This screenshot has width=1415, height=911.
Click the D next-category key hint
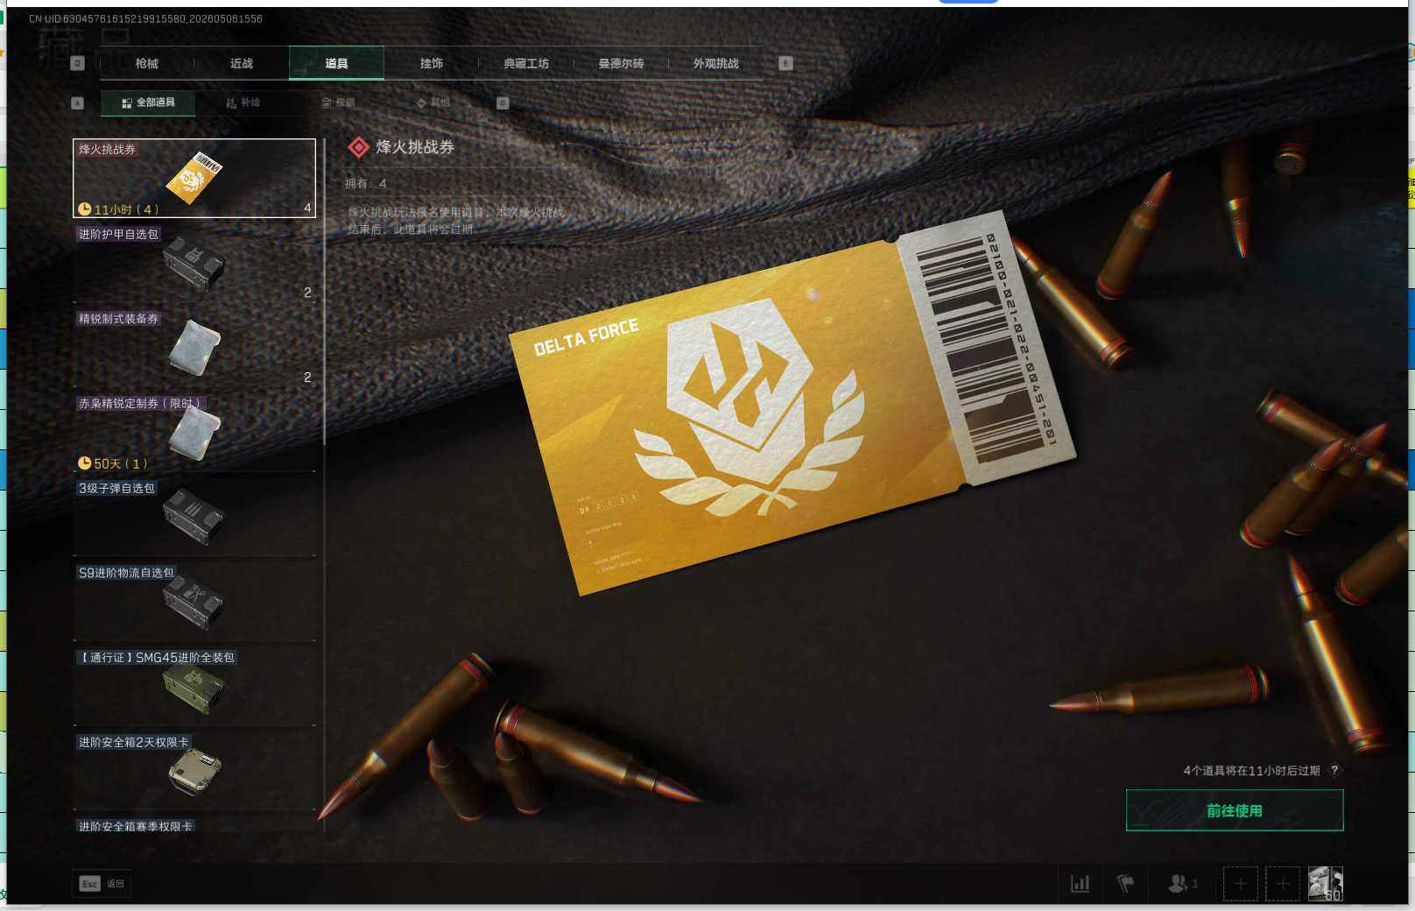coord(503,102)
